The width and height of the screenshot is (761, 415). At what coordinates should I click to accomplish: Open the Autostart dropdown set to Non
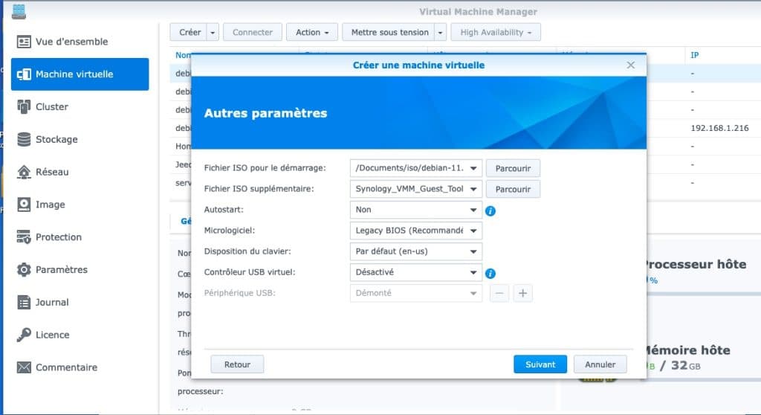point(416,210)
